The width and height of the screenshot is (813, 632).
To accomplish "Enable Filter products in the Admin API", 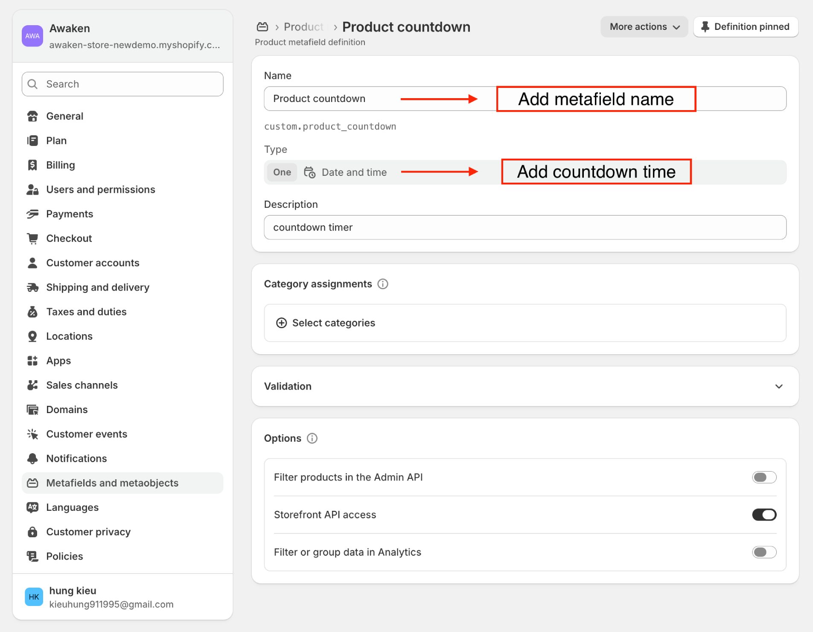I will coord(764,478).
